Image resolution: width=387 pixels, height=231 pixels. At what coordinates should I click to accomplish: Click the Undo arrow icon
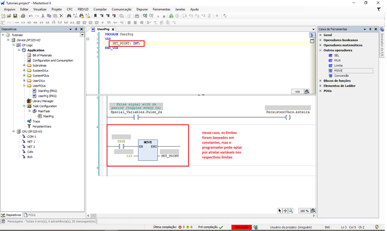(30, 16)
